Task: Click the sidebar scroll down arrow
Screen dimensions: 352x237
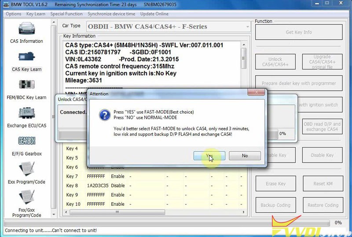Action: (x=54, y=215)
